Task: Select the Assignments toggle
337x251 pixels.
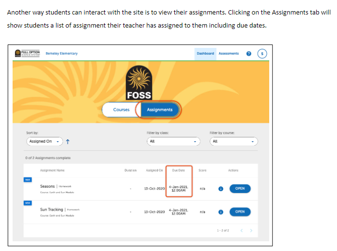Action: pos(160,110)
